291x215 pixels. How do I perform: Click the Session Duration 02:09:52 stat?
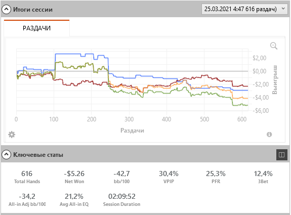122,200
